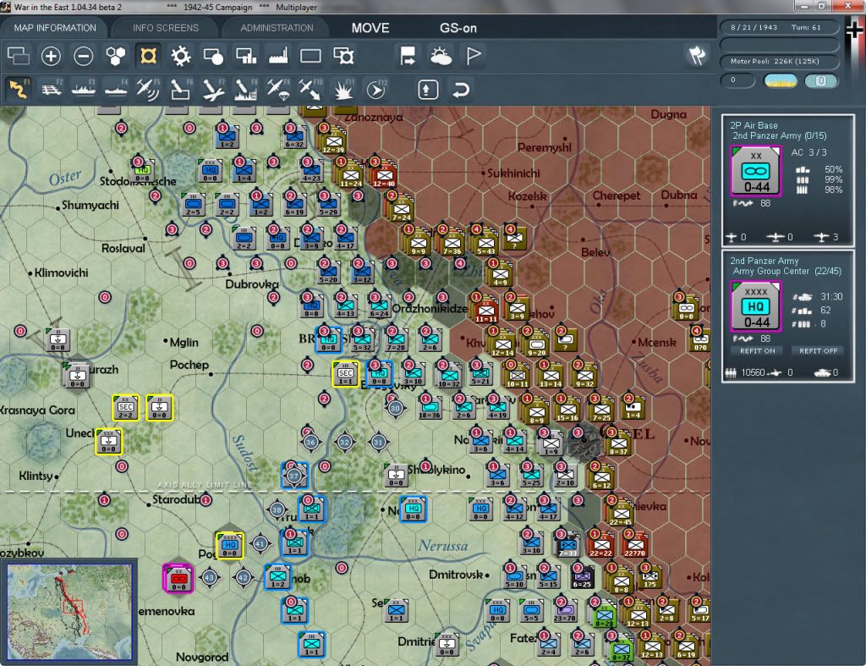866x666 pixels.
Task: Click the REFIT OFF button
Action: pyautogui.click(x=818, y=351)
